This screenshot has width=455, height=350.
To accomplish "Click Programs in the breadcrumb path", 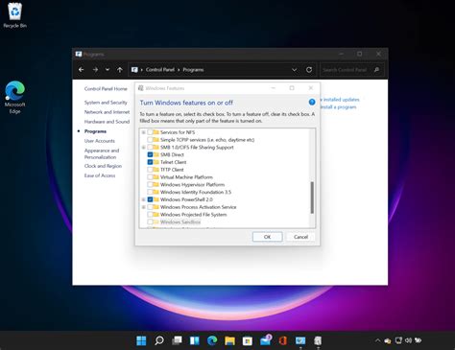I will tap(193, 70).
